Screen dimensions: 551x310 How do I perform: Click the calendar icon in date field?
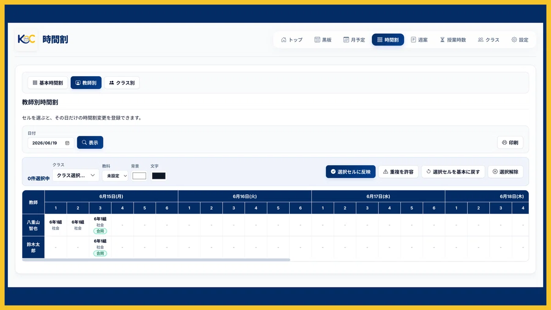pos(67,143)
